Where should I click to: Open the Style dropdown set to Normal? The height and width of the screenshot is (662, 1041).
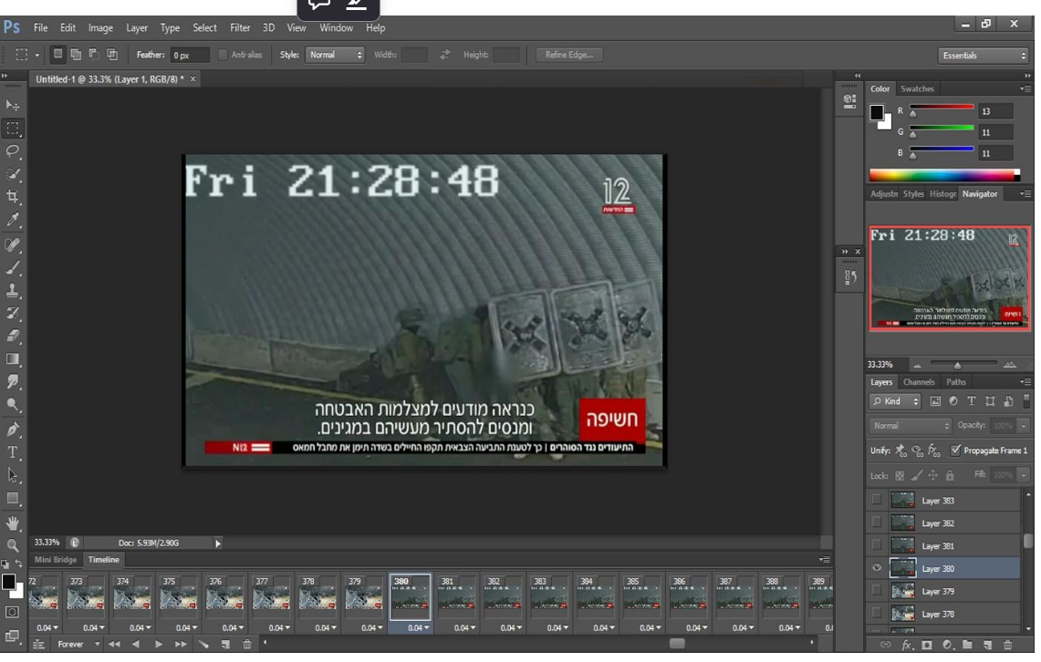click(x=334, y=55)
